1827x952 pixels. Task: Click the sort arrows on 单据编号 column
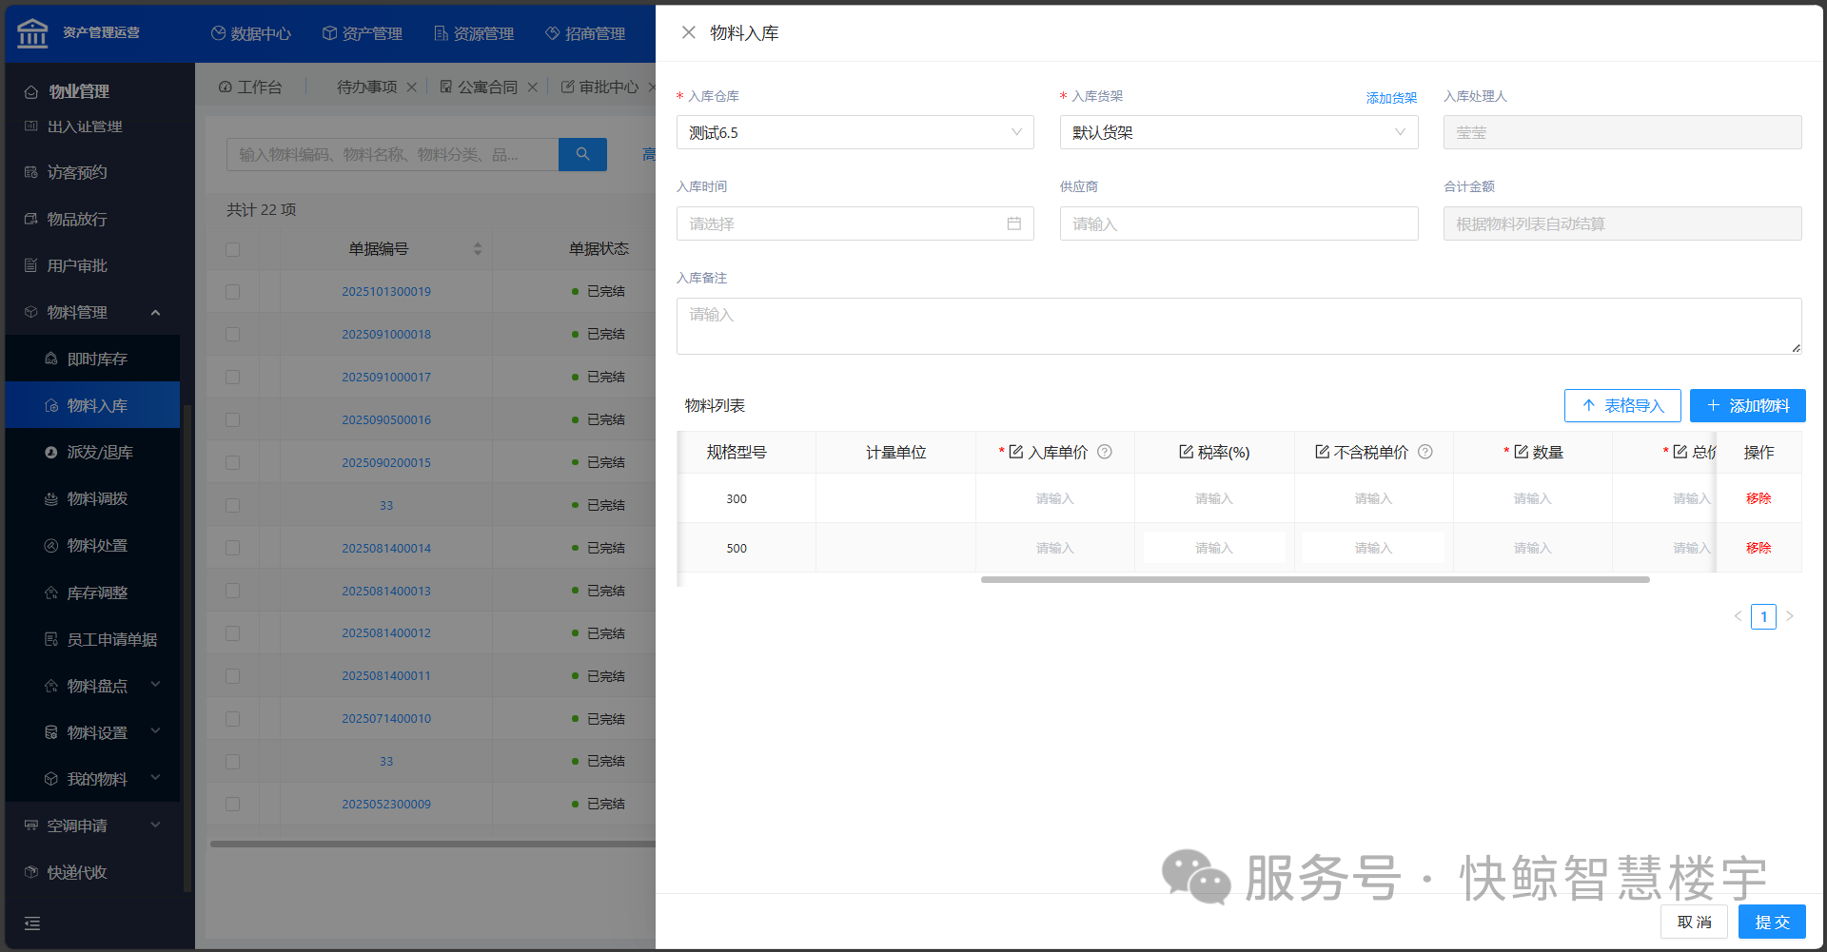[x=478, y=249]
